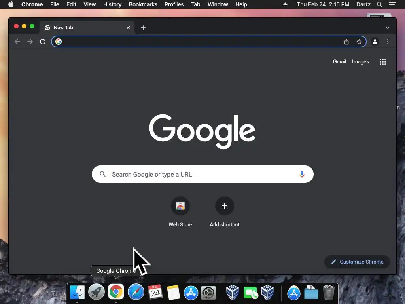
Task: Open Launchpad from the Dock
Action: coord(97,293)
